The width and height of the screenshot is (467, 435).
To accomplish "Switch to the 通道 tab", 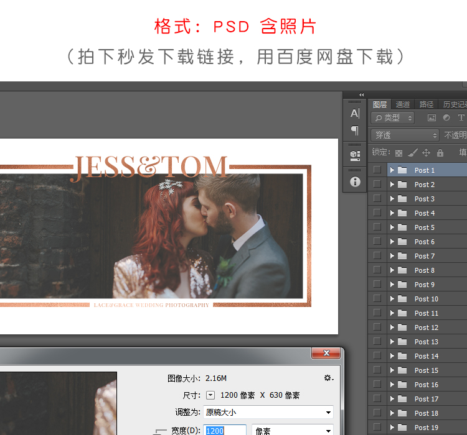I will (403, 104).
